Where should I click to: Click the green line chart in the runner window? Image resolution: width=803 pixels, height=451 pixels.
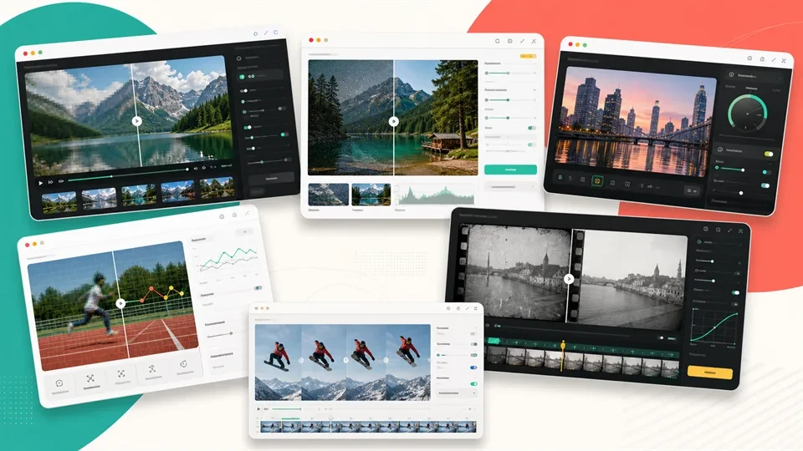228,261
